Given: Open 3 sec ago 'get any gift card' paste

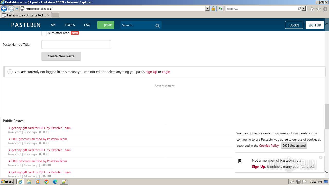Looking at the screenshot, I should click(41, 128).
